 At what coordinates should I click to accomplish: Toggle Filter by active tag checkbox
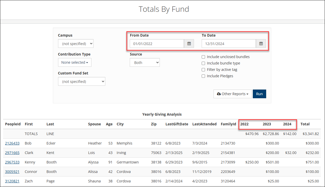[x=203, y=70]
